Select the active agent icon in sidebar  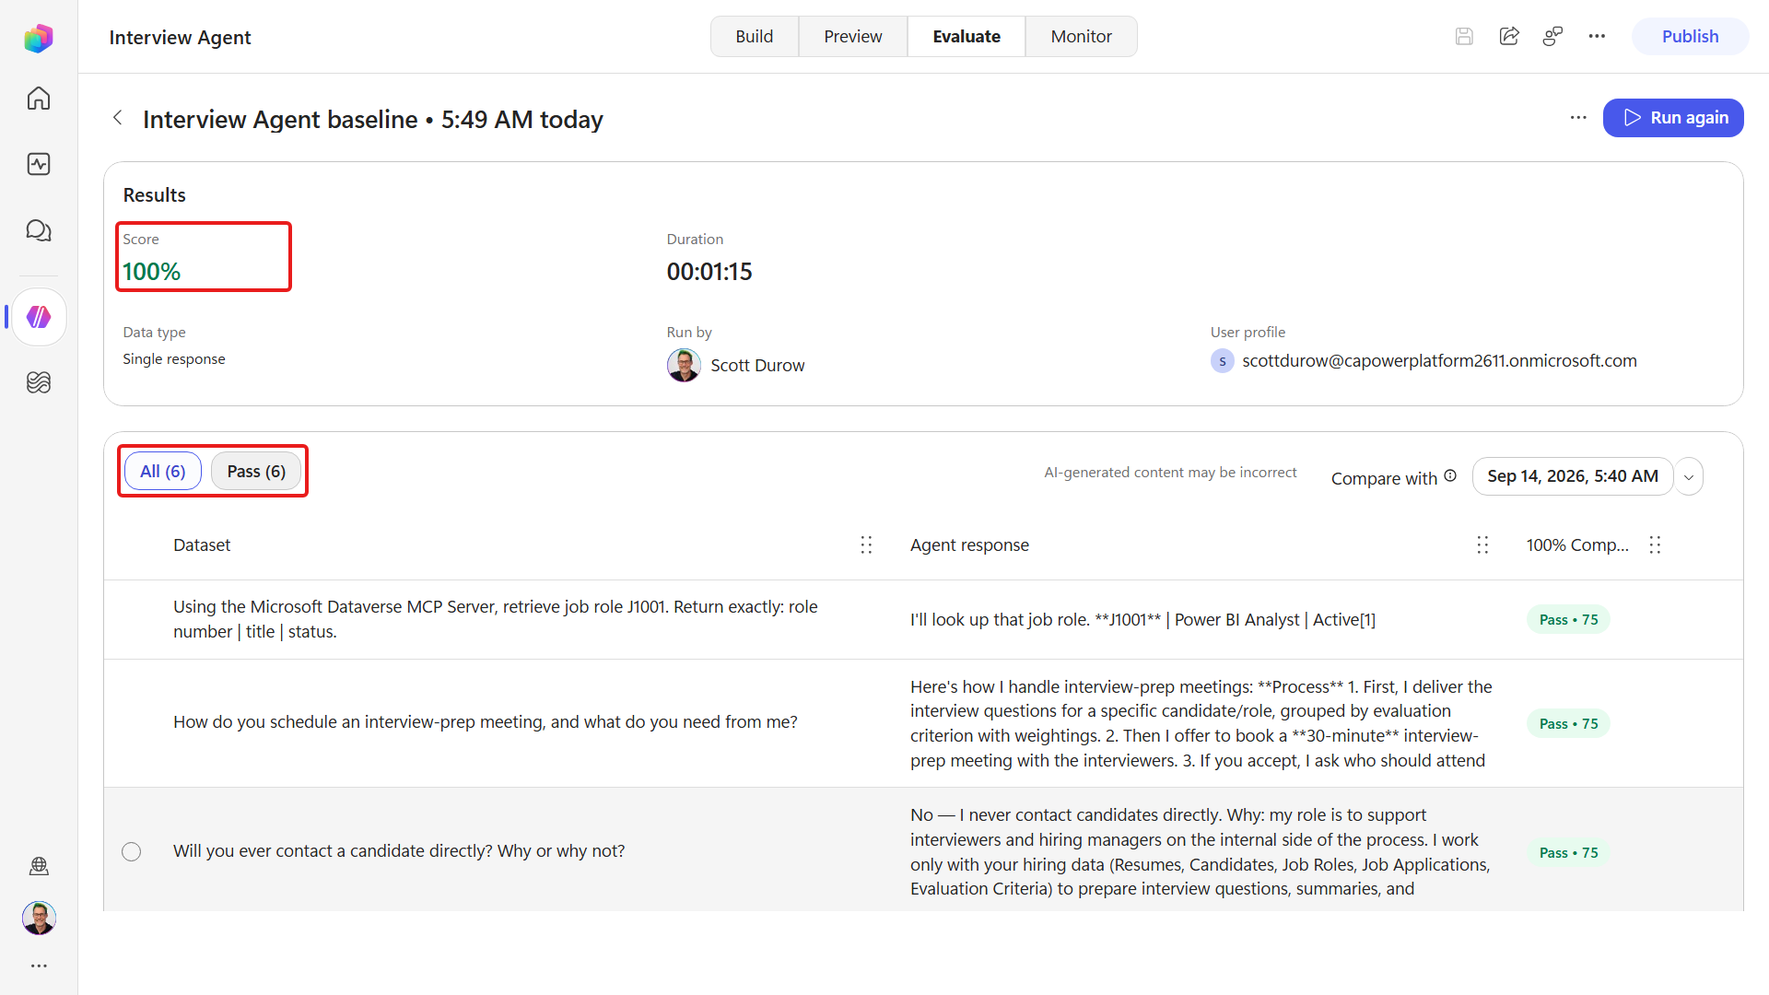(x=39, y=317)
